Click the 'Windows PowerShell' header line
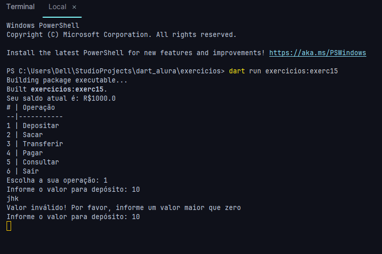This screenshot has width=382, height=254. tap(43, 25)
